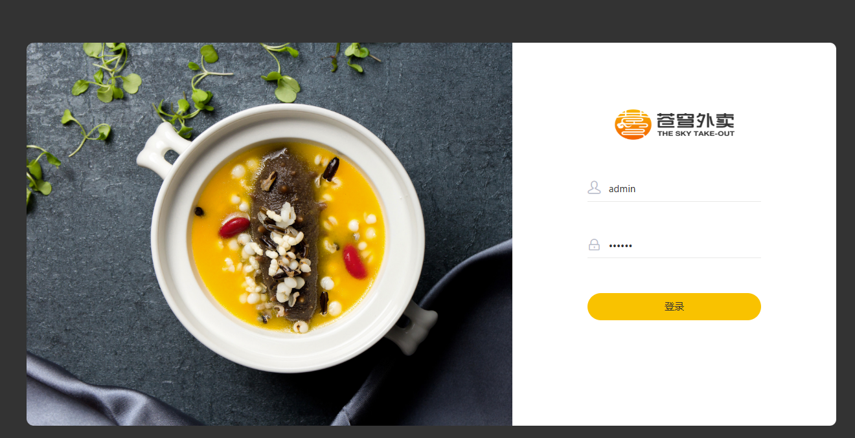The height and width of the screenshot is (438, 855).
Task: Click the empty white area below login button
Action: (x=674, y=375)
